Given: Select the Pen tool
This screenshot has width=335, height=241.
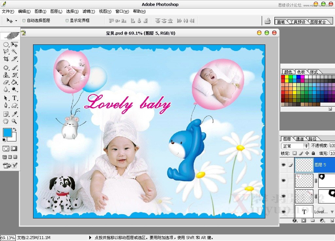Looking at the screenshot, I should pyautogui.click(x=6, y=105).
